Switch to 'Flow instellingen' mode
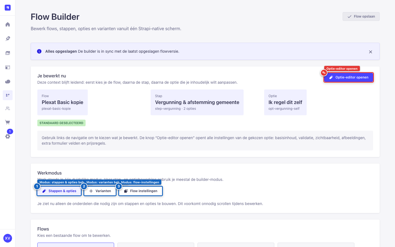Viewport: 395px width, 247px height. pos(141,191)
